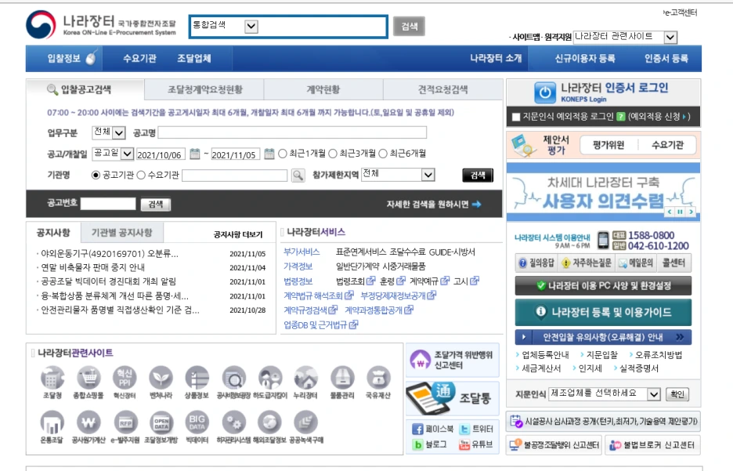Switch to 계약현황 tab
This screenshot has height=471, width=733.
pos(323,89)
